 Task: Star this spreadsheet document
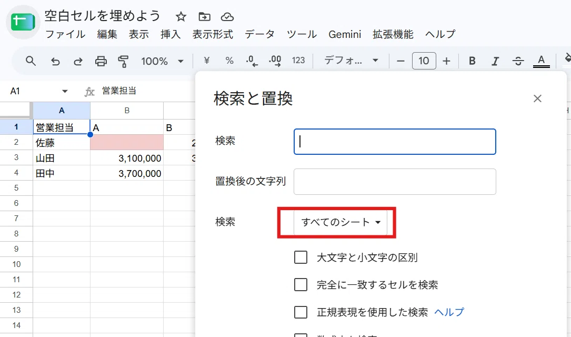coord(181,16)
